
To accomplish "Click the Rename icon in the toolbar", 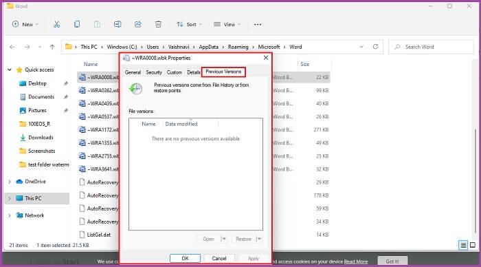I will (118, 24).
